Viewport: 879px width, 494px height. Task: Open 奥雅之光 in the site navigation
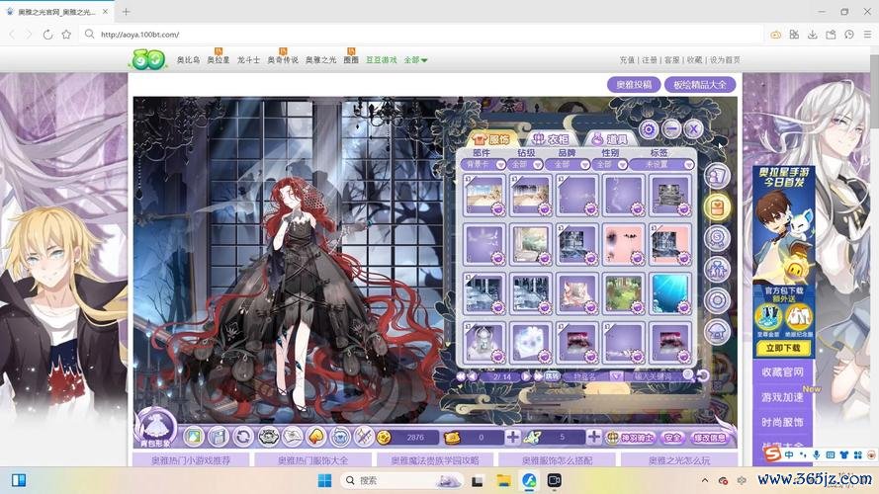click(320, 60)
